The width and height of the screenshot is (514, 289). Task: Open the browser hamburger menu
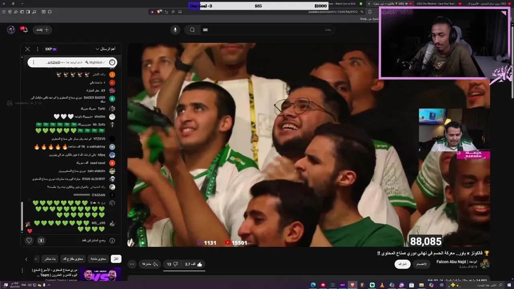4,12
